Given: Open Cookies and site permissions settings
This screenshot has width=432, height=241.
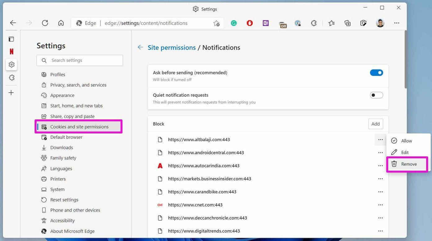Looking at the screenshot, I should (79, 126).
